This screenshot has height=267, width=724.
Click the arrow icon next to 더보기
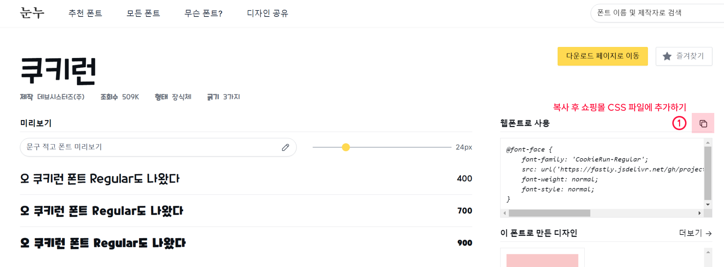(709, 233)
